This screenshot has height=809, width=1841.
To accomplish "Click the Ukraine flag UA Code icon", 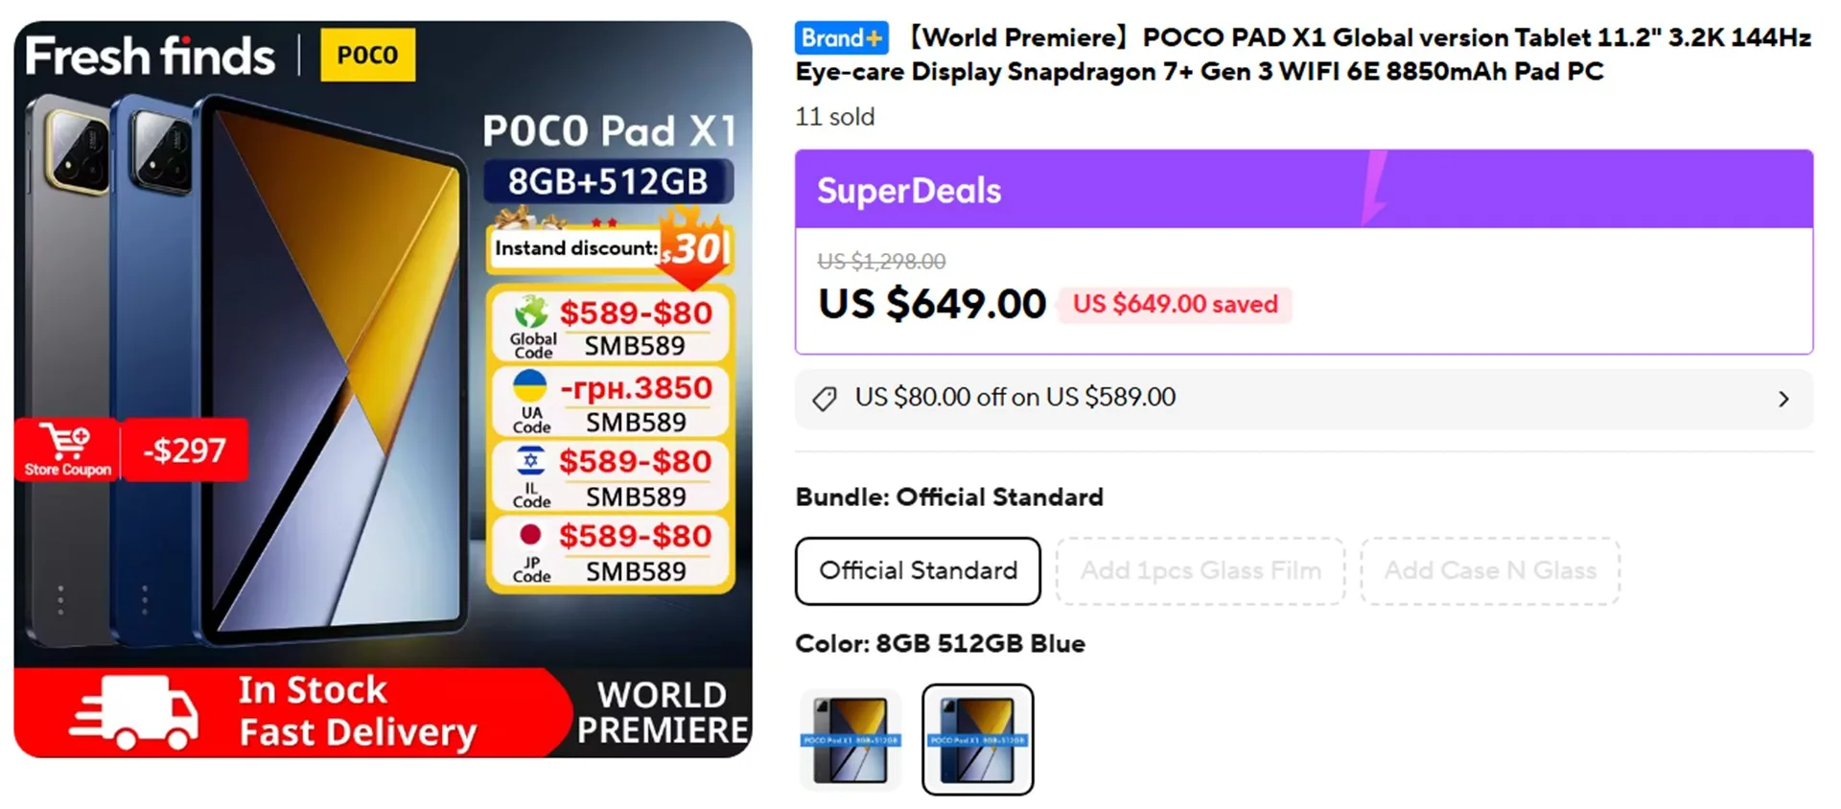I will pyautogui.click(x=530, y=386).
